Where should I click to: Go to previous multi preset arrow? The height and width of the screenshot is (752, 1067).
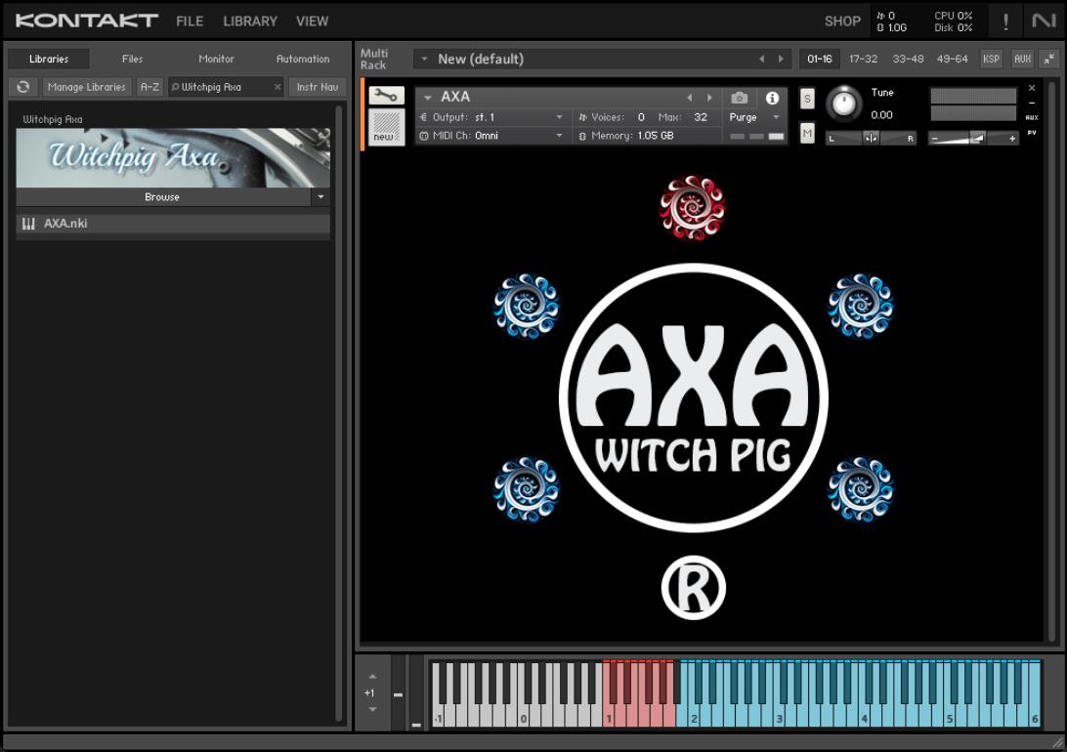click(x=761, y=60)
